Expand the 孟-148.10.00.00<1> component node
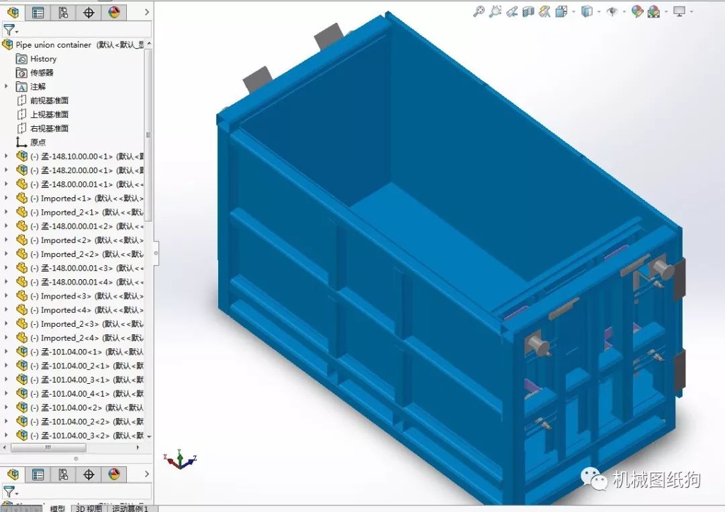The width and height of the screenshot is (725, 512). 7,156
